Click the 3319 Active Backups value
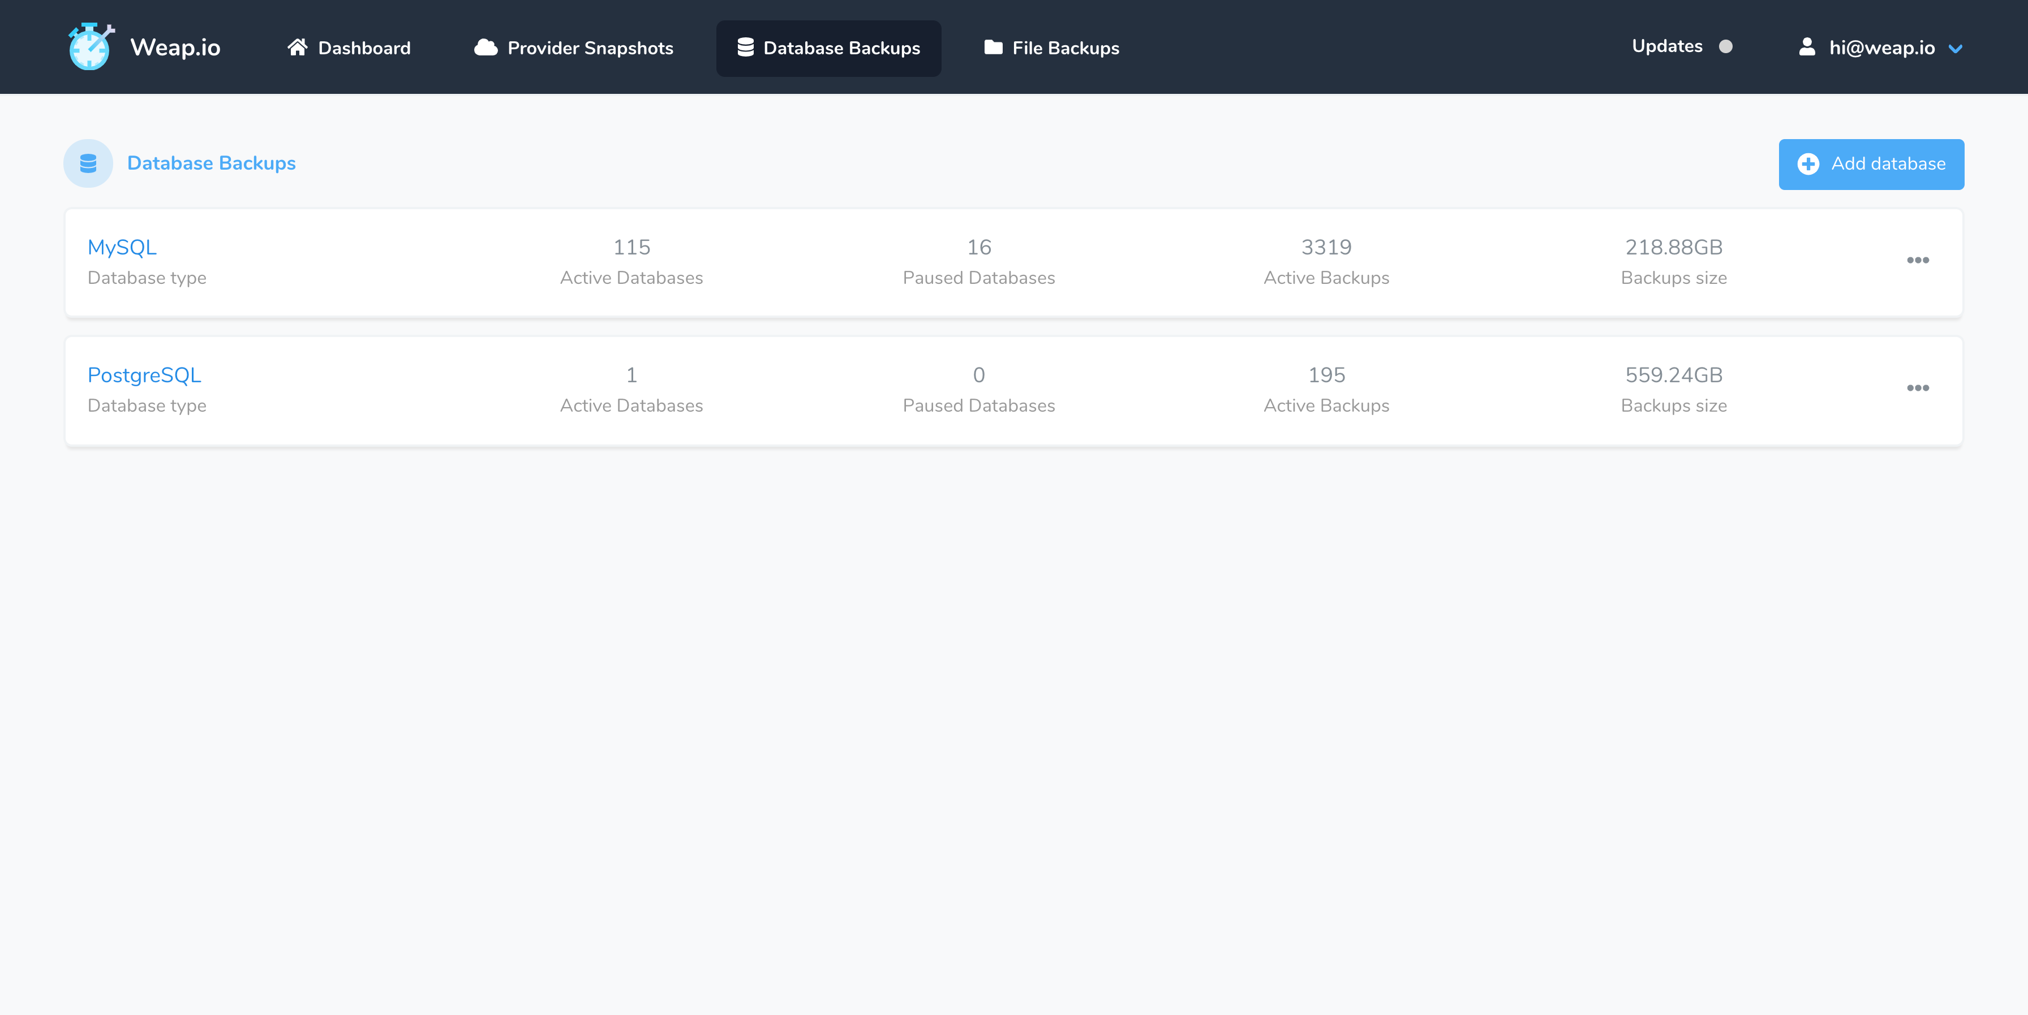The width and height of the screenshot is (2028, 1015). click(x=1326, y=247)
